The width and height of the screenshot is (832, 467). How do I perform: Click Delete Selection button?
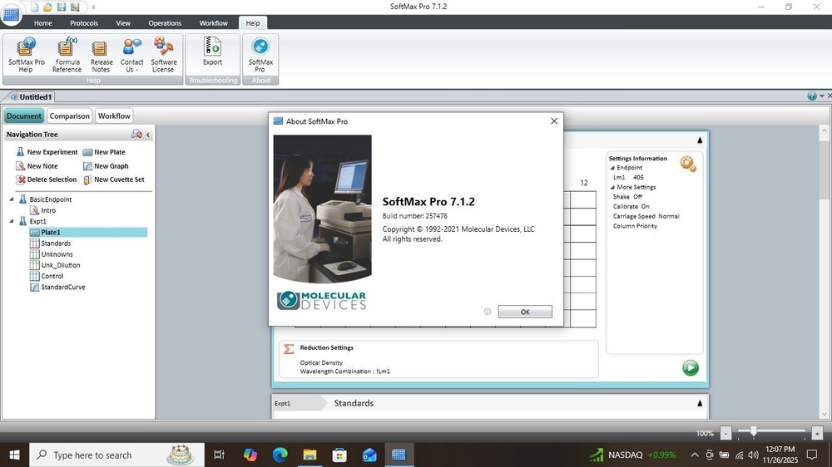tap(47, 179)
